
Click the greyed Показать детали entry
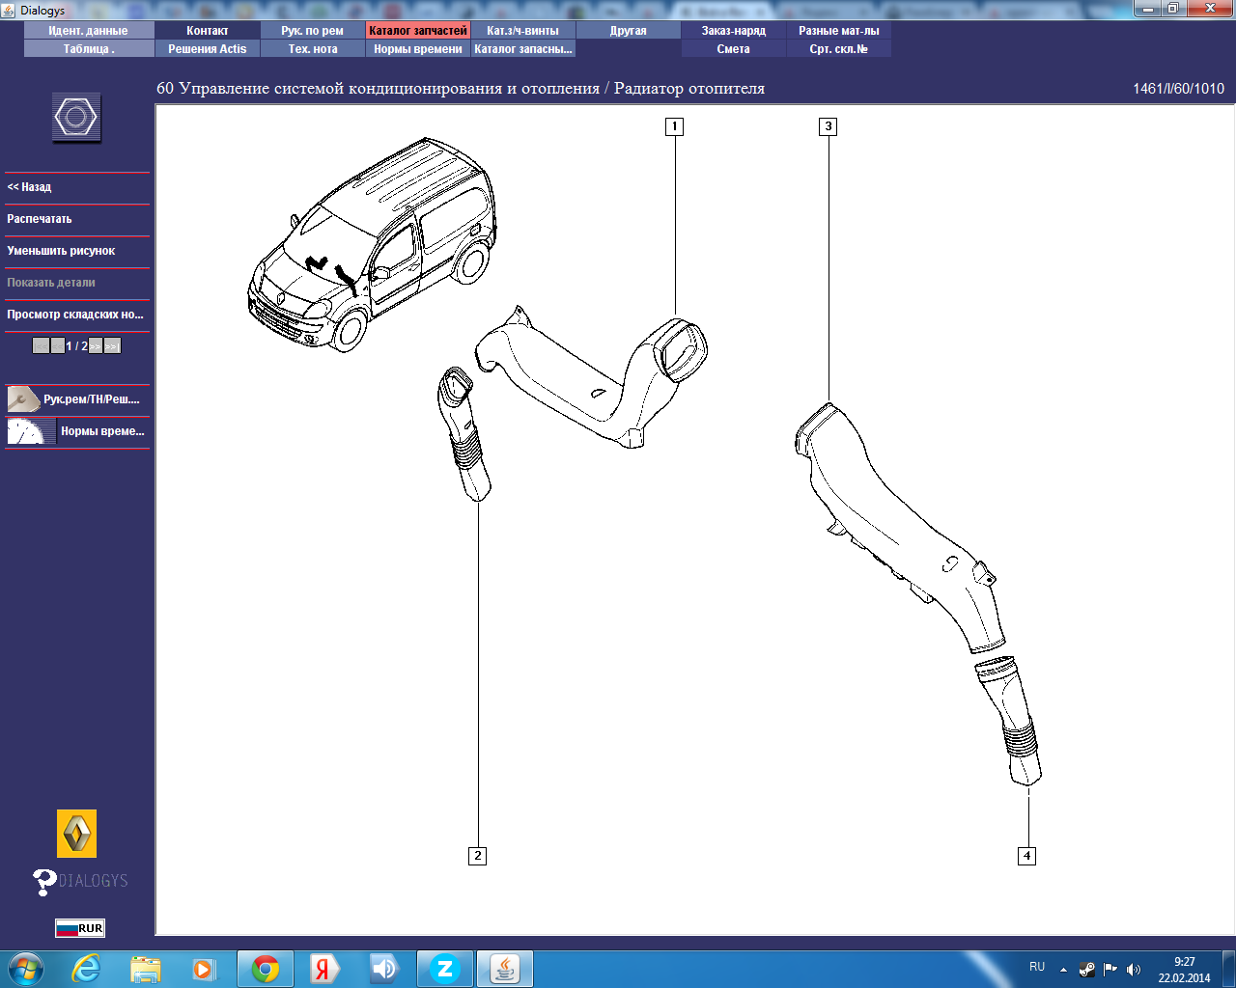coord(51,283)
